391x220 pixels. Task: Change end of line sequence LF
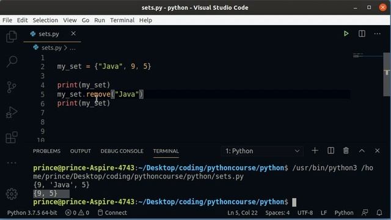pyautogui.click(x=323, y=213)
